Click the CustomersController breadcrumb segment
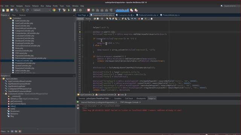The image size is (241, 135). pos(106,95)
